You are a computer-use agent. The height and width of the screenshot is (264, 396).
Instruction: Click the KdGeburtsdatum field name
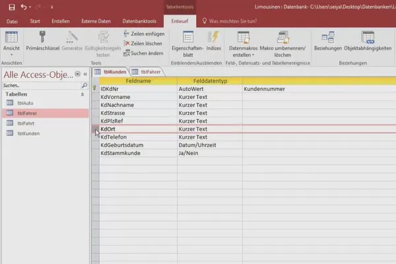(x=138, y=145)
